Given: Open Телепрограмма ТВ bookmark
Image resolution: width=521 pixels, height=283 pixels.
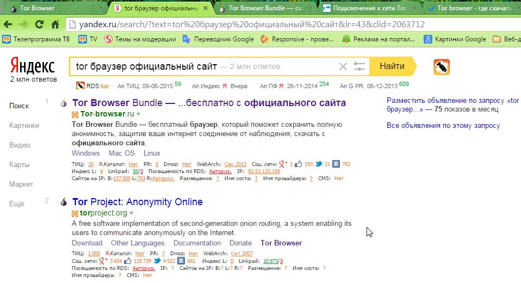Looking at the screenshot, I should pos(36,39).
